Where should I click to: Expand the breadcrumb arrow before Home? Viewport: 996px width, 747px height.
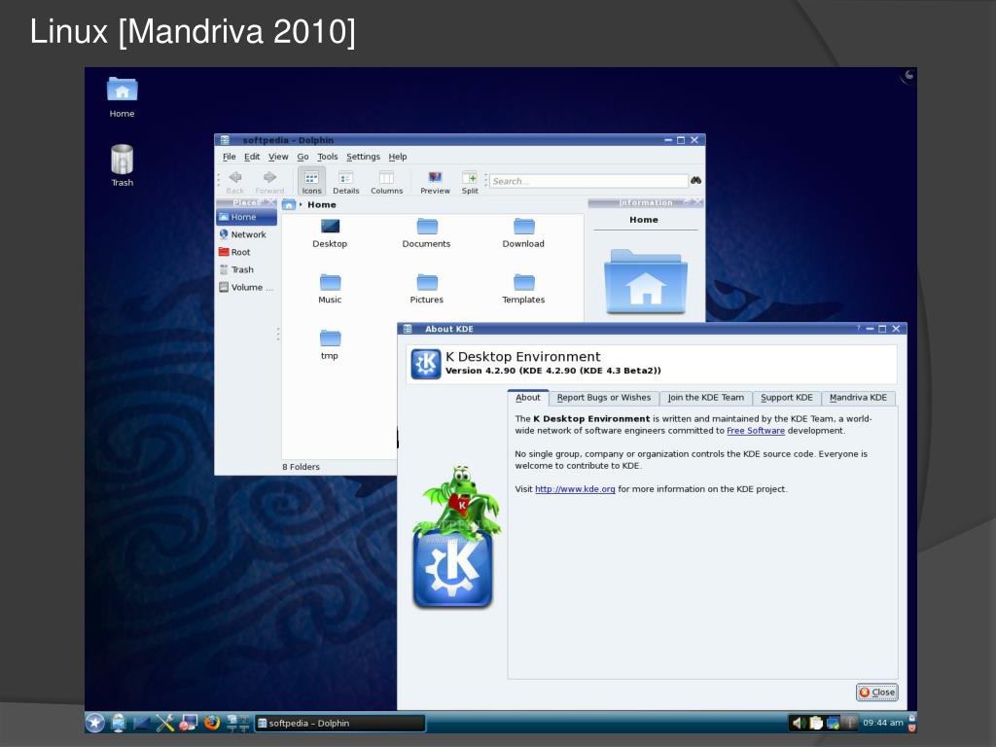pos(302,204)
